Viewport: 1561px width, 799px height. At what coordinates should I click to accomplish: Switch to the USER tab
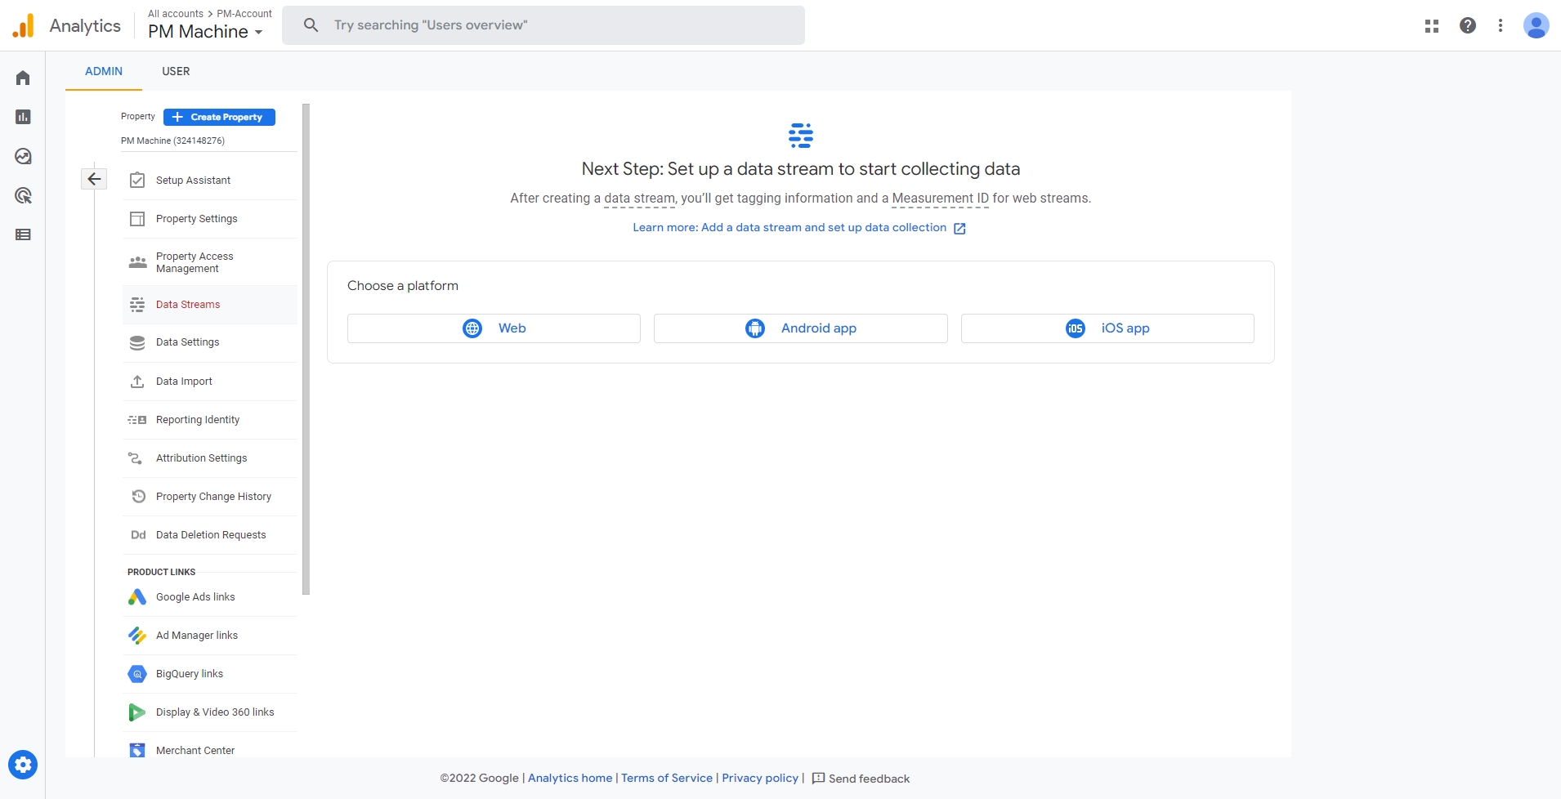click(x=176, y=71)
